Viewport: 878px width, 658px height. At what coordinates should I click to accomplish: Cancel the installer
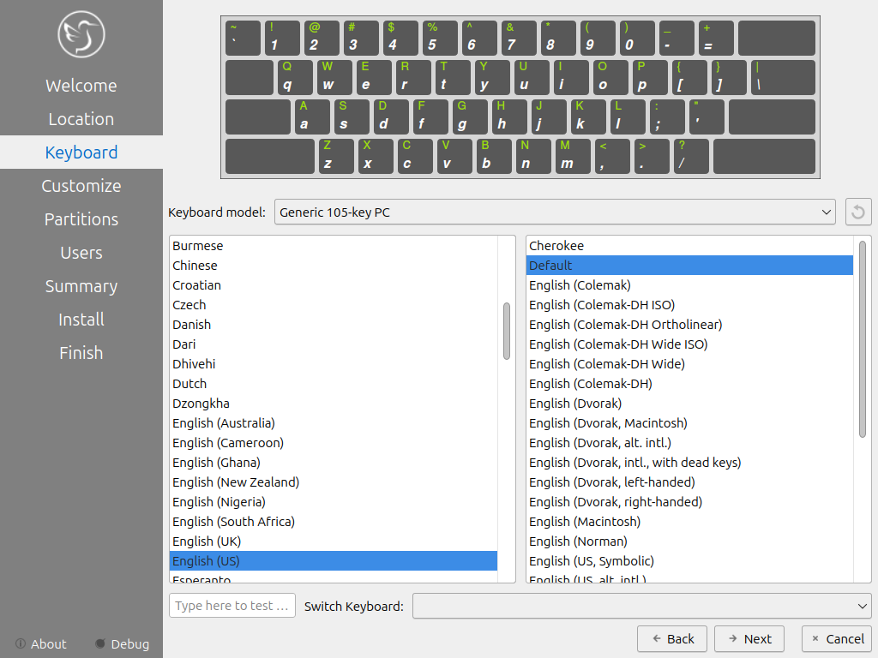point(836,638)
